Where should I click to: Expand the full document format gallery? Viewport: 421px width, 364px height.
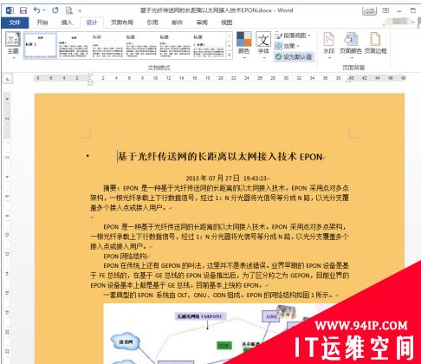[x=230, y=55]
